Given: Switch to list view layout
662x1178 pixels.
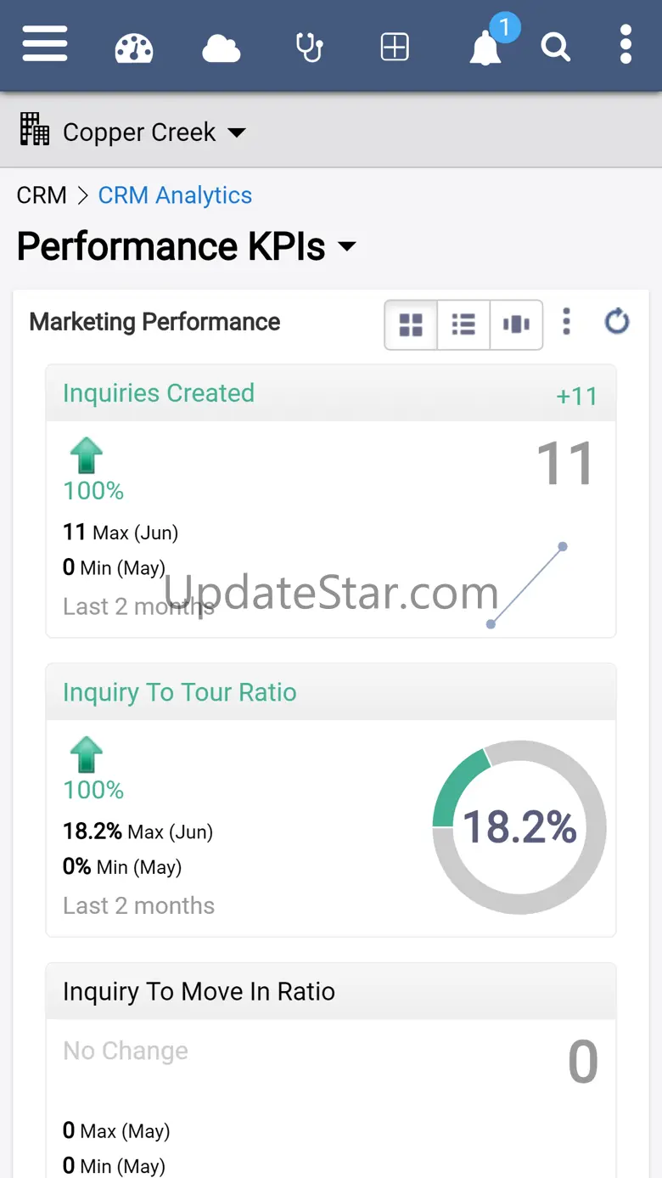Looking at the screenshot, I should pyautogui.click(x=463, y=324).
